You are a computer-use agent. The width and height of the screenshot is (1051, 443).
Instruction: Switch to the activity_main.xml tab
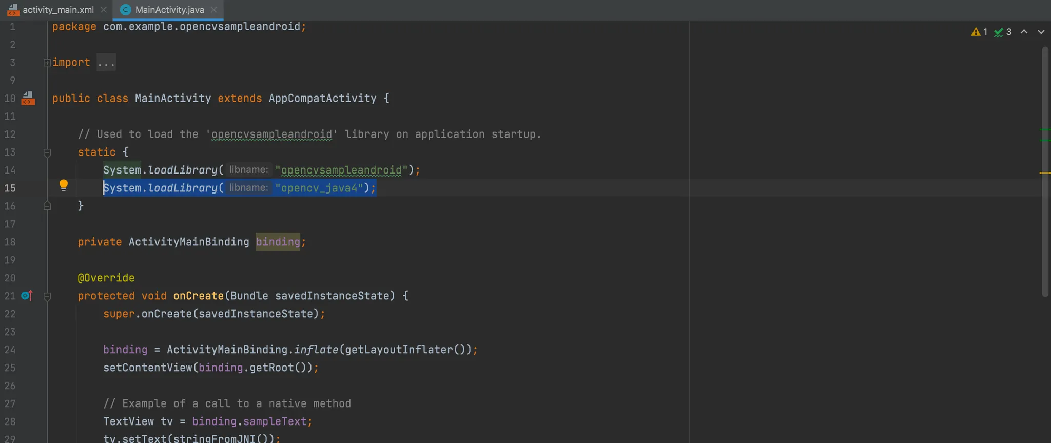pyautogui.click(x=58, y=10)
